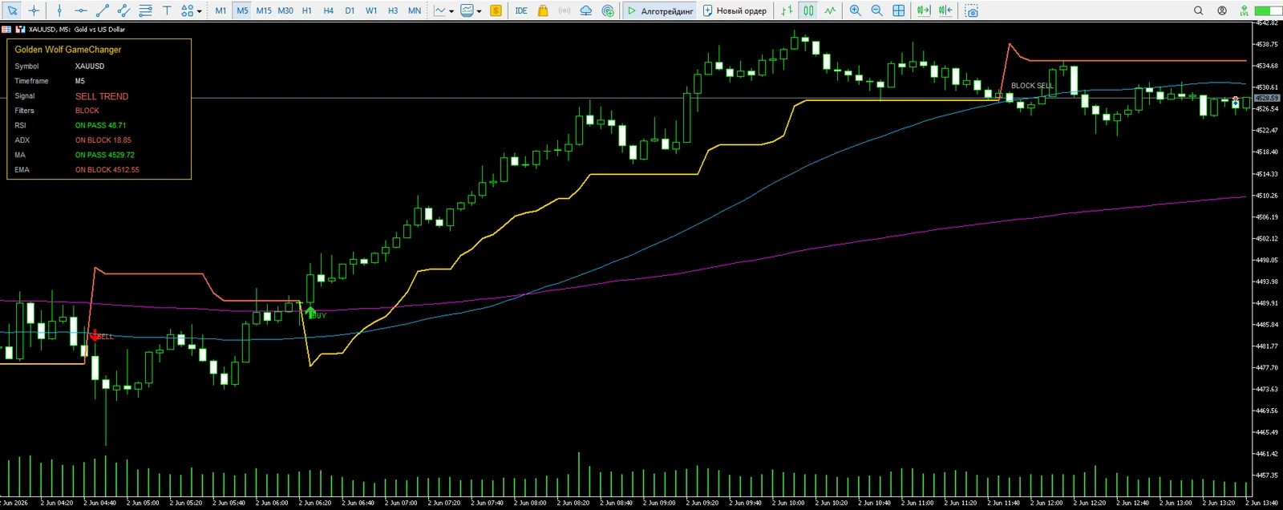Switch chart to candlestick view
1283x510 pixels.
808,10
